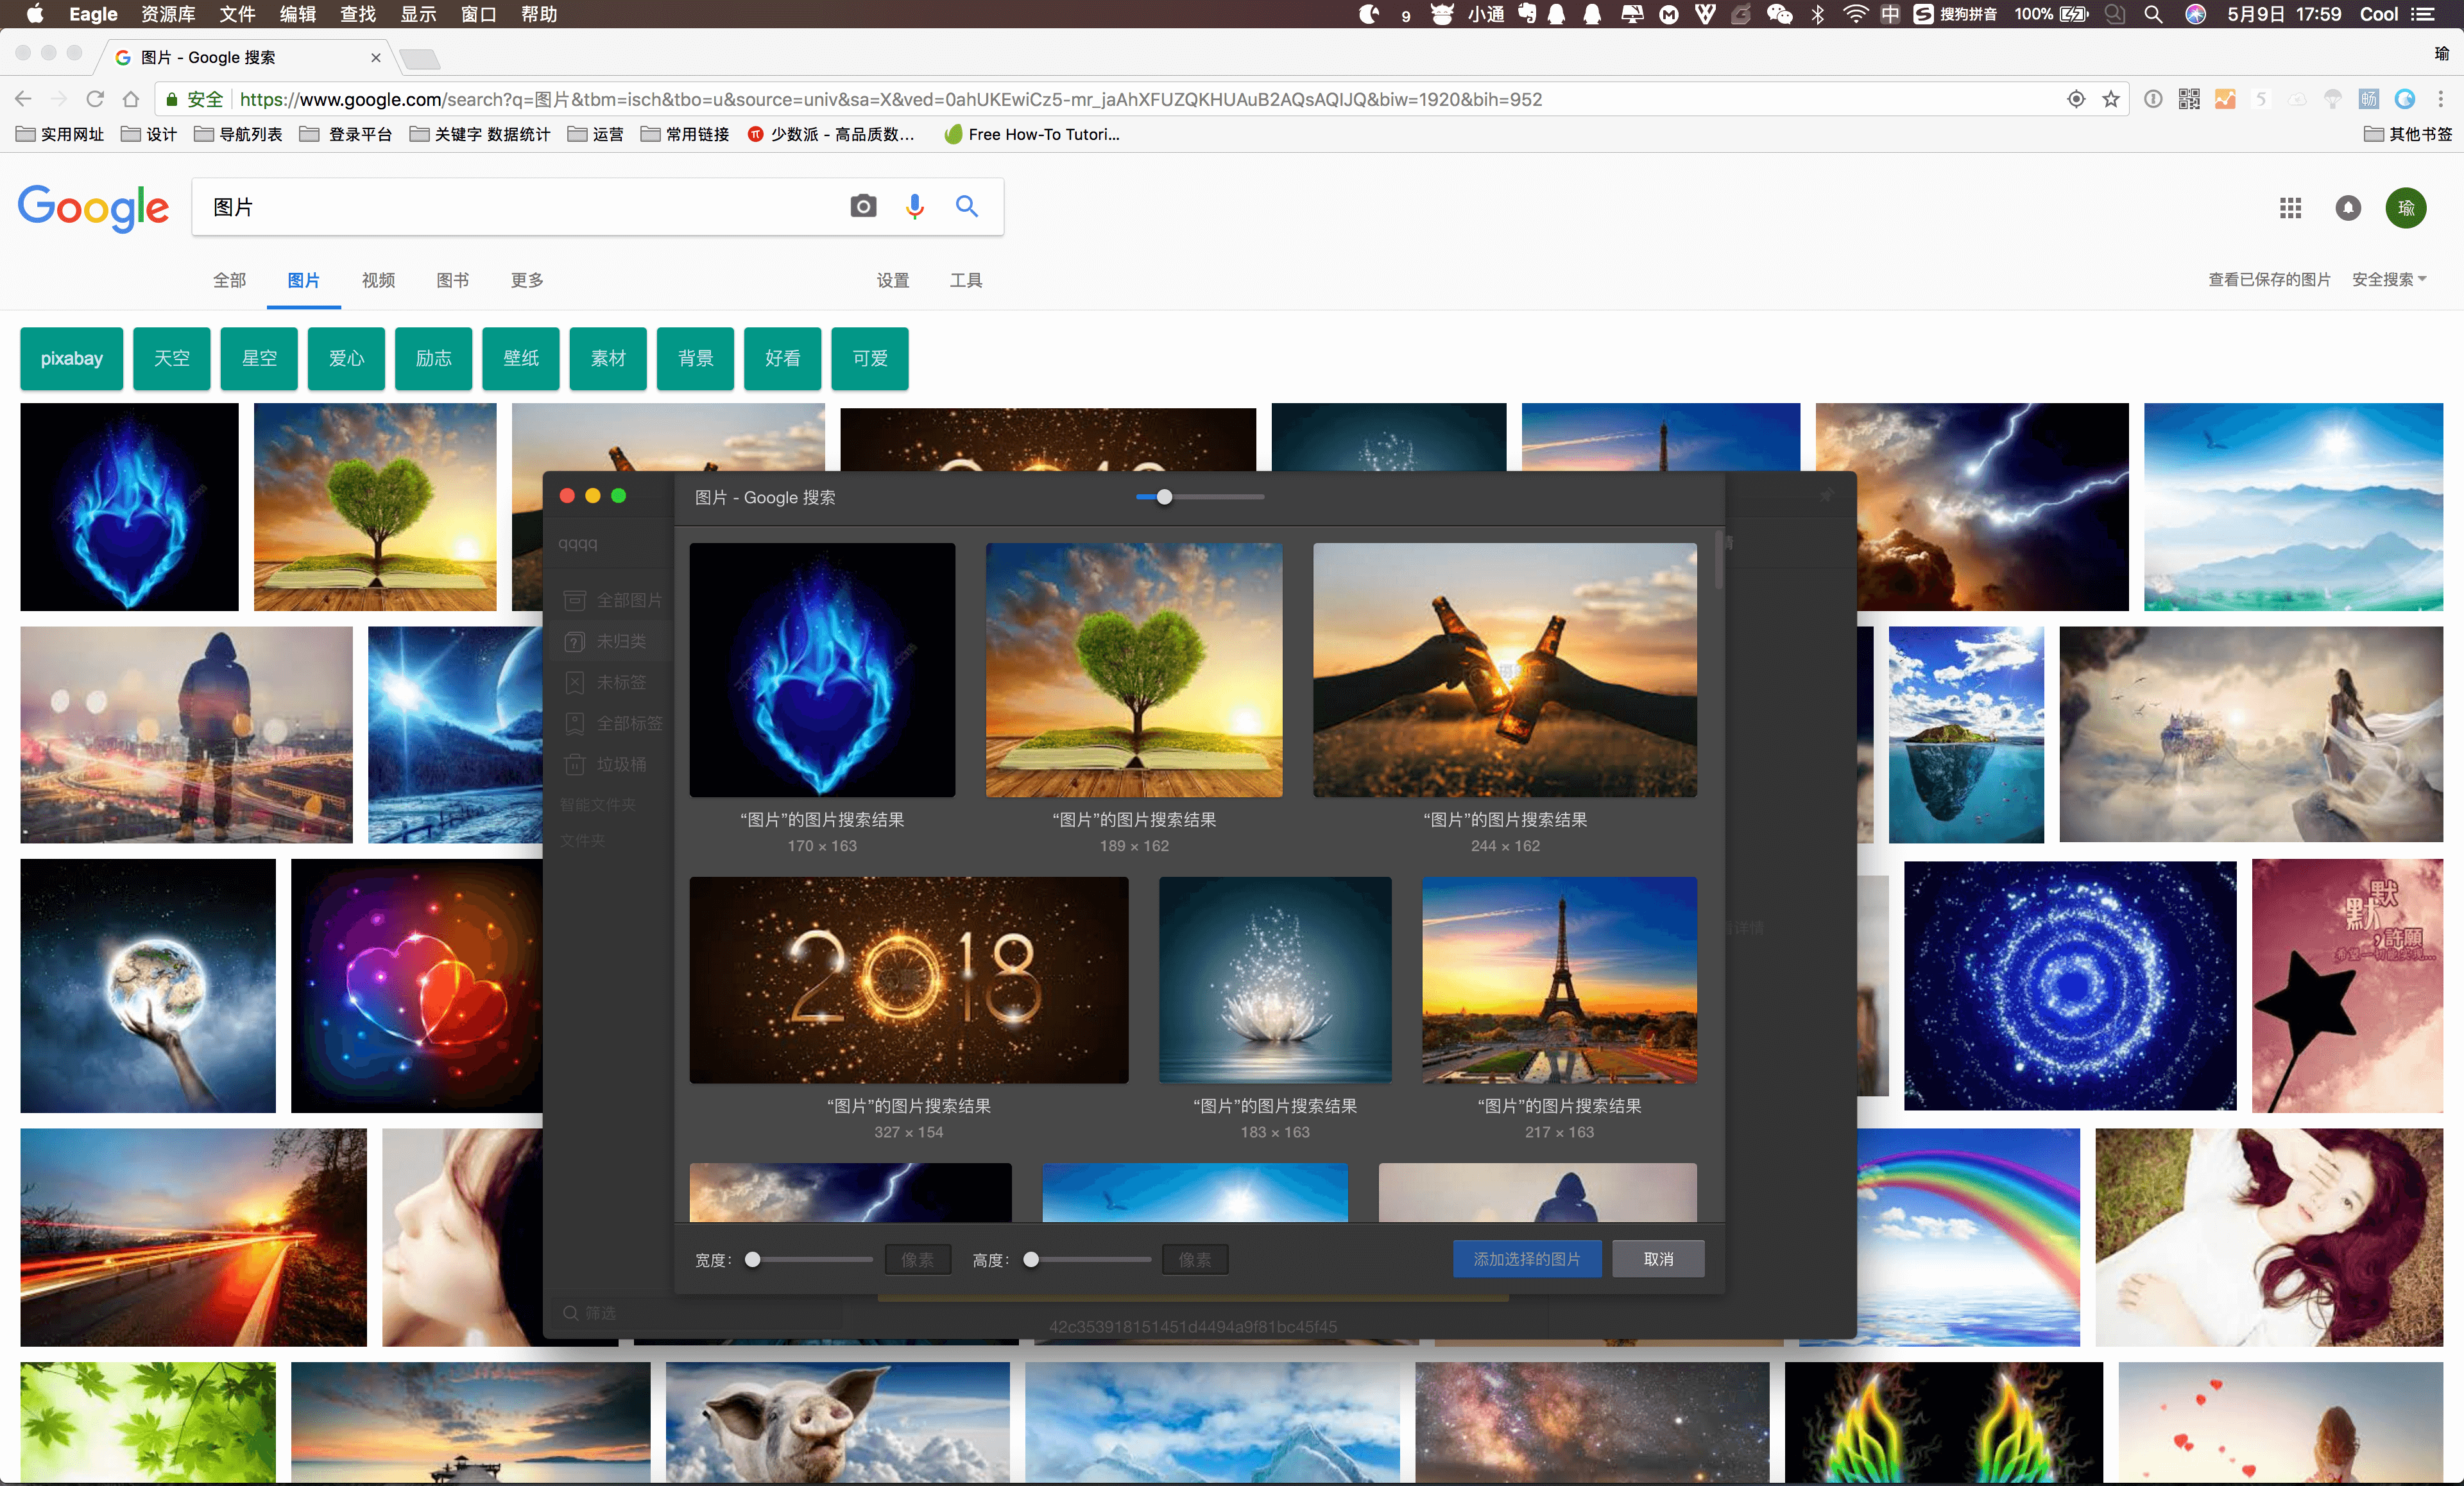Close the Google search browser tab

(x=376, y=58)
